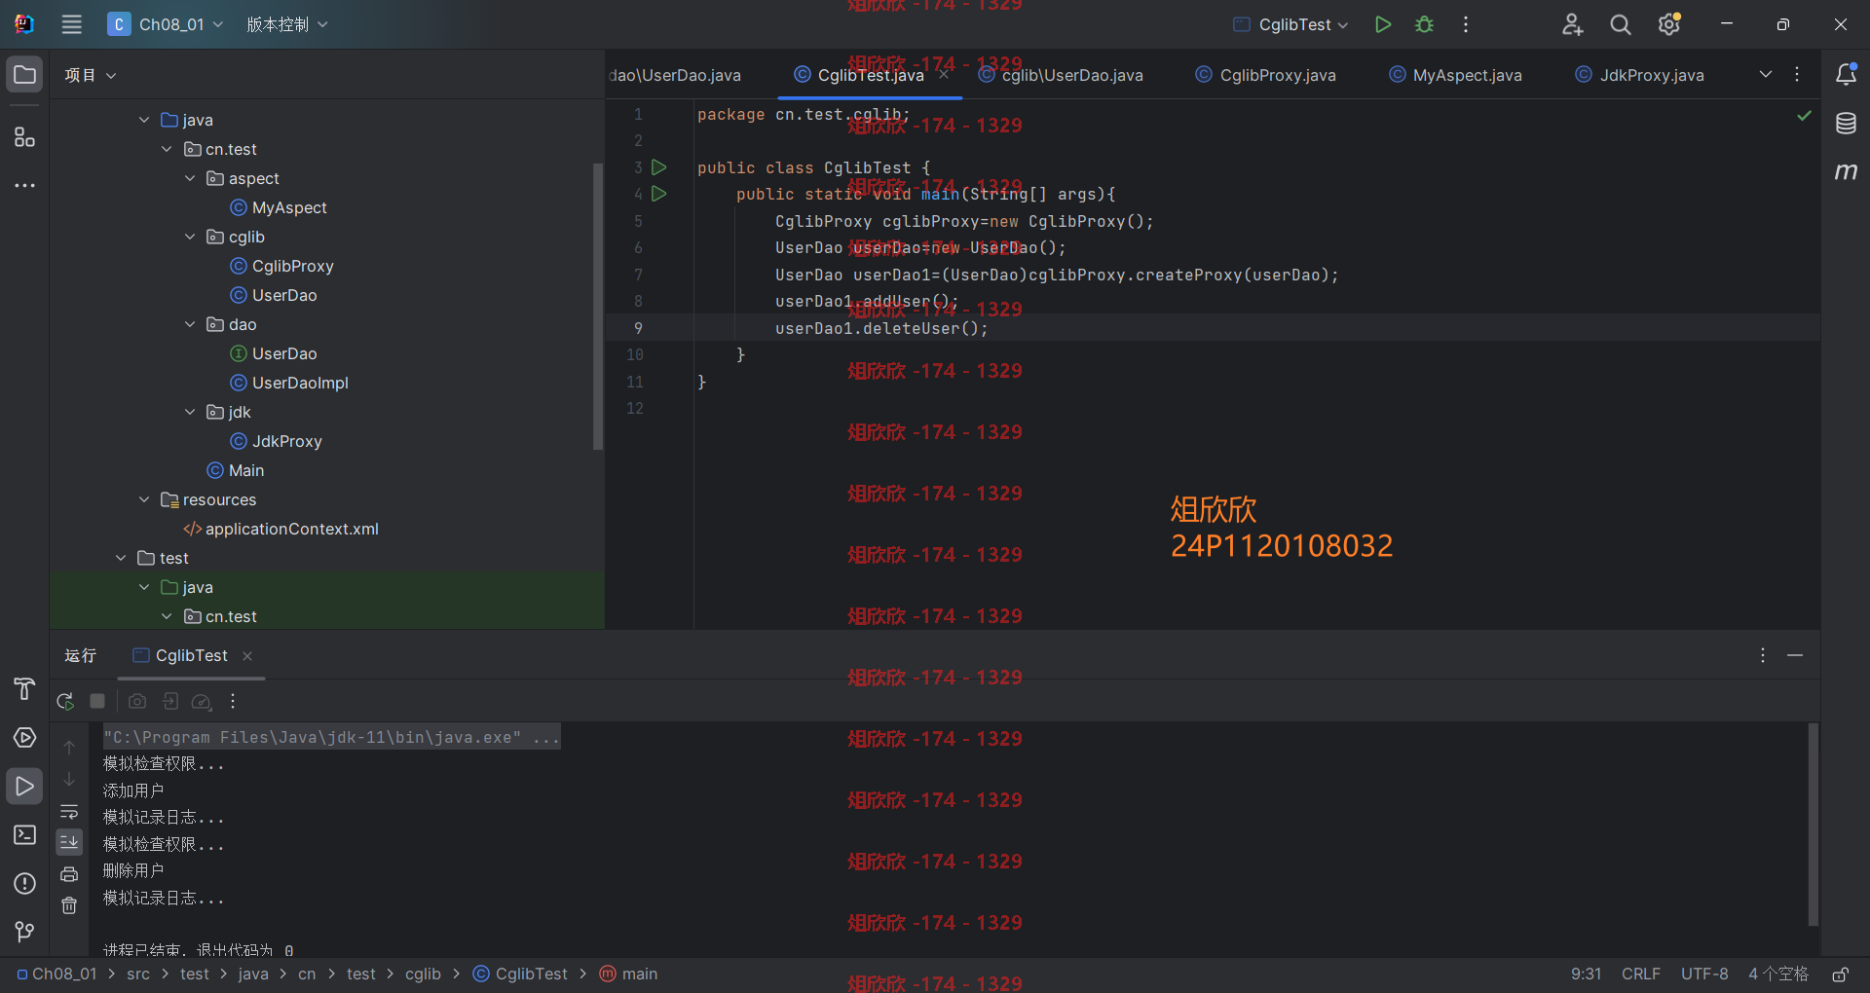Open the code with me user icon
Screen dimensions: 1870x993
1572,24
